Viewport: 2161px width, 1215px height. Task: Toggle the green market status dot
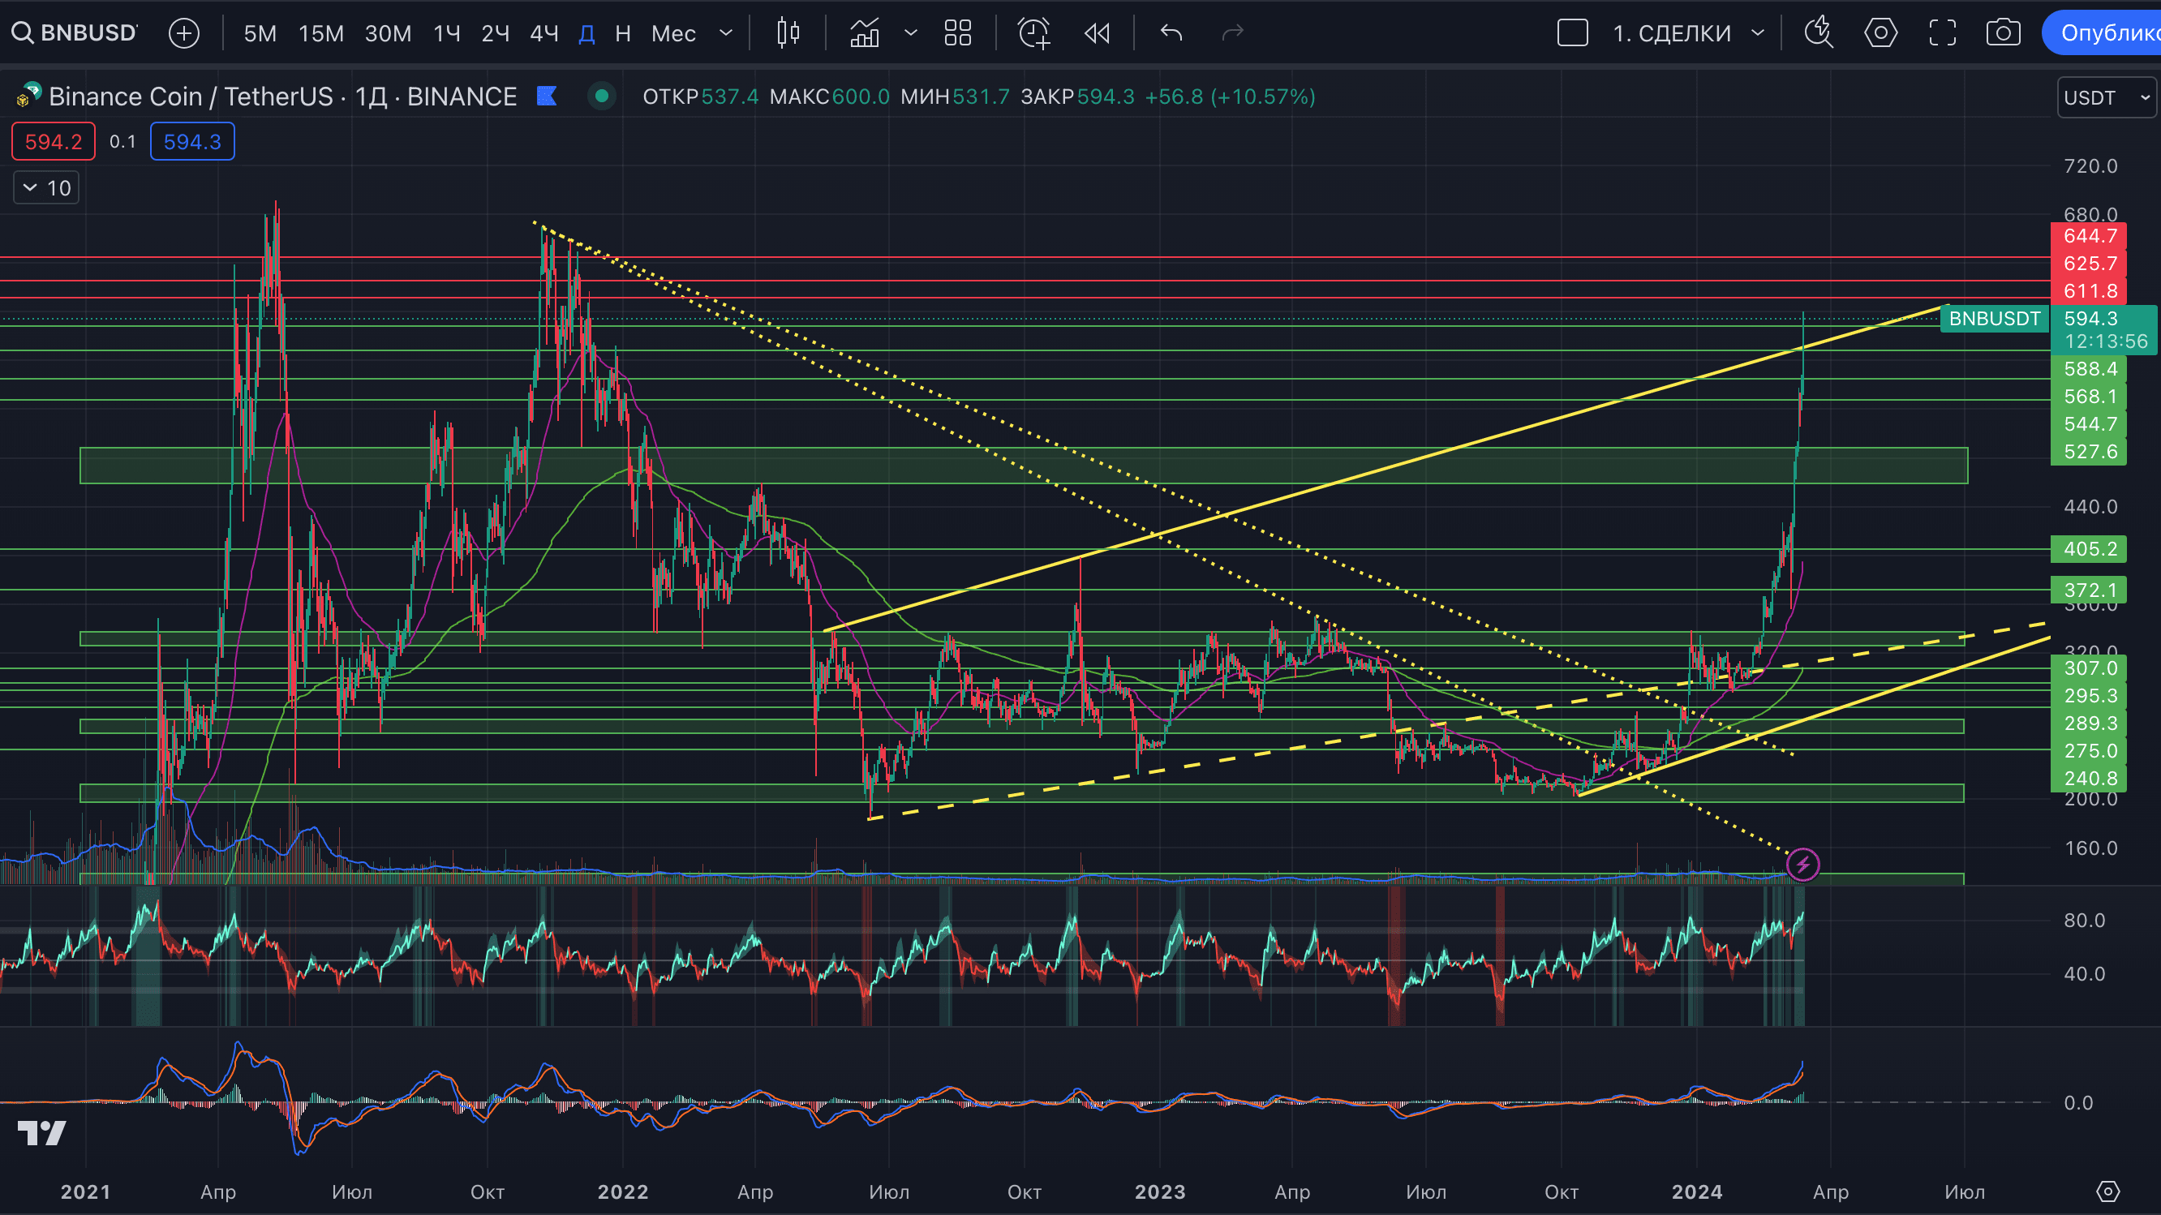pyautogui.click(x=601, y=97)
